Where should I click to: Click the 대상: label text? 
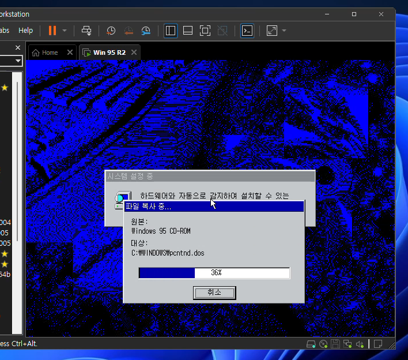pos(139,243)
